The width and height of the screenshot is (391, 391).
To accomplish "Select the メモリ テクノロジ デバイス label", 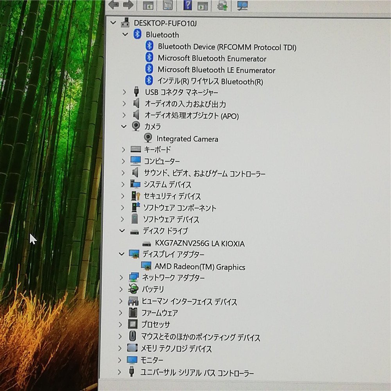I will coord(176,348).
